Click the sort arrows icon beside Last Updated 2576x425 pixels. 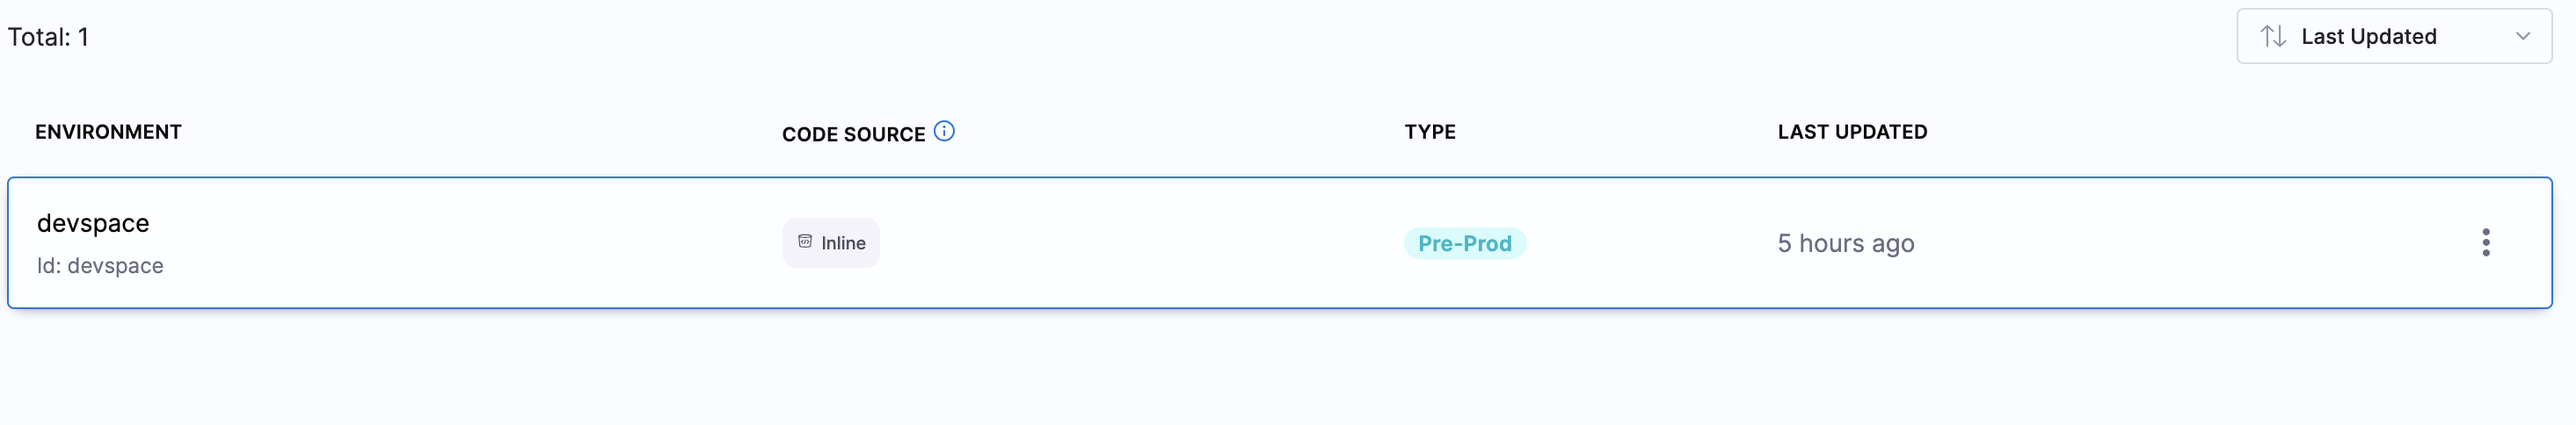(x=2272, y=37)
